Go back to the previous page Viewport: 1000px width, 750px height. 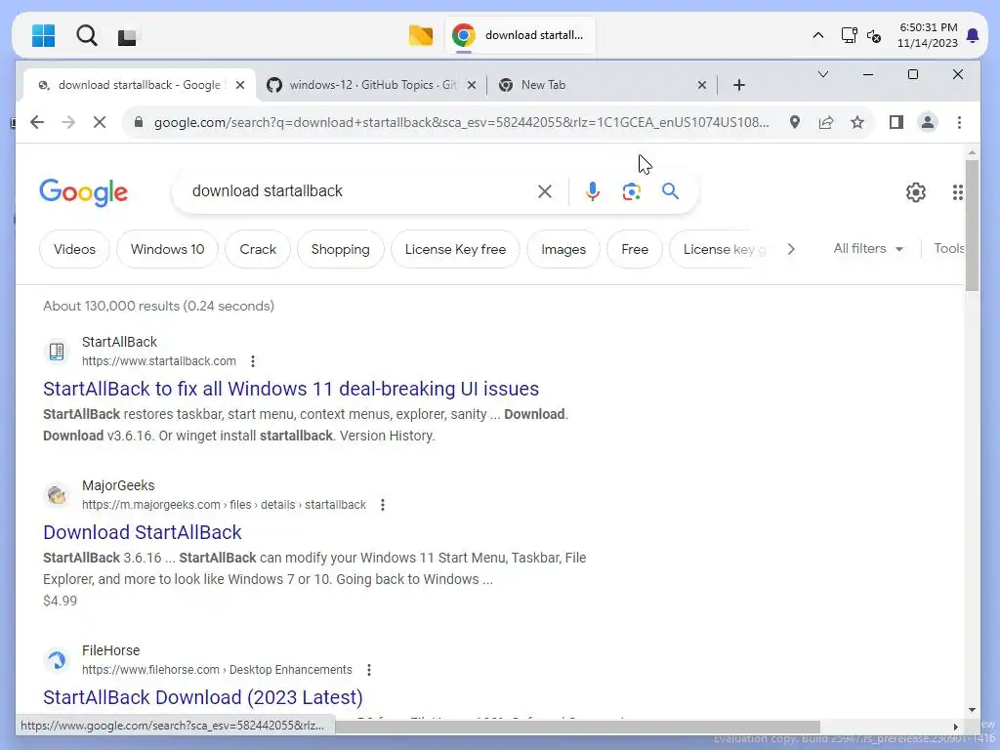[x=37, y=122]
